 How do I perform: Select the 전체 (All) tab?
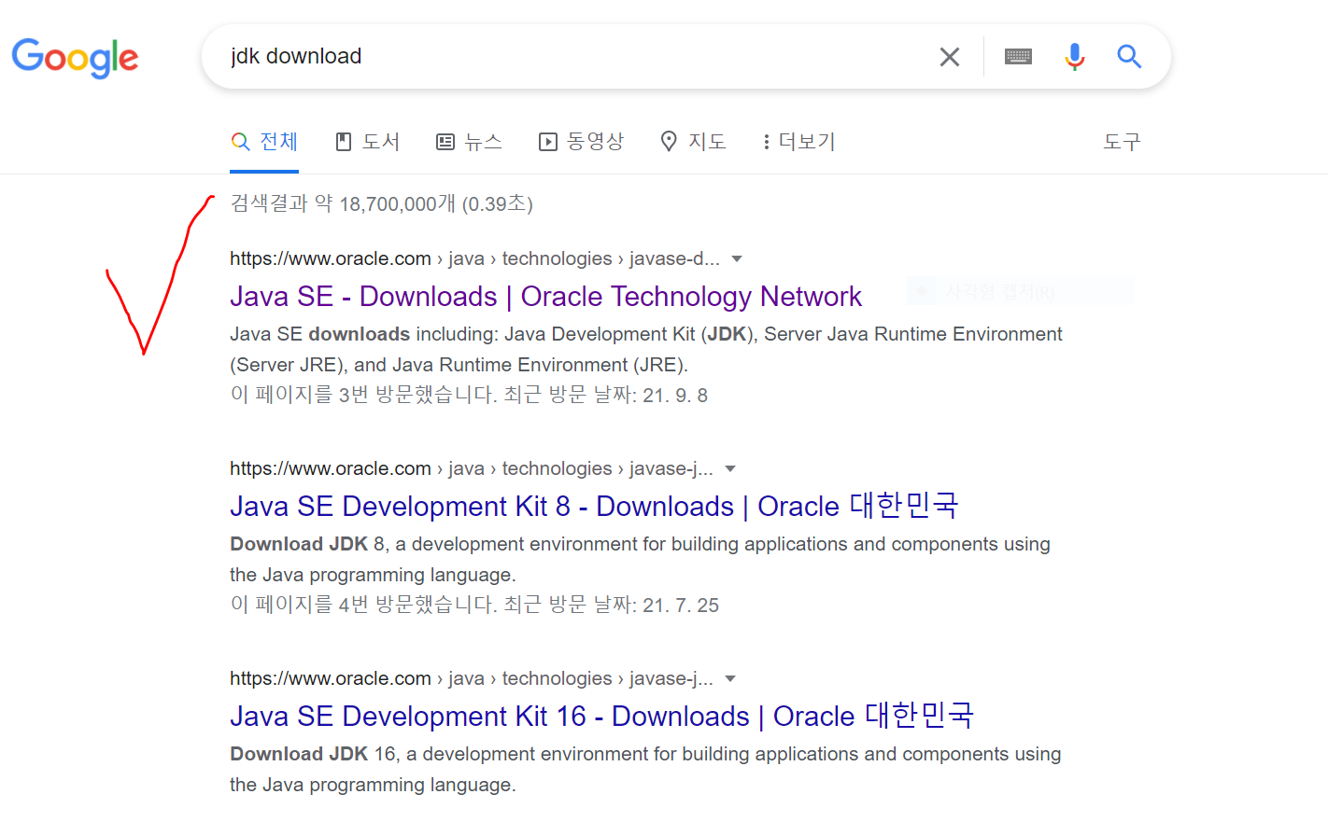click(x=264, y=142)
